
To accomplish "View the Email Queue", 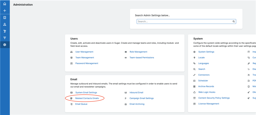I will (x=81, y=104).
